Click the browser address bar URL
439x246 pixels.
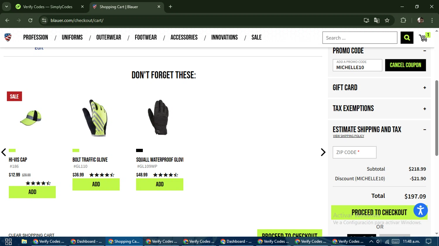(x=77, y=20)
